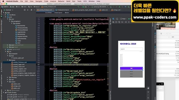The image size is (179, 100).
Task: Click the design surface layers icon in preview
Action: (x=113, y=19)
